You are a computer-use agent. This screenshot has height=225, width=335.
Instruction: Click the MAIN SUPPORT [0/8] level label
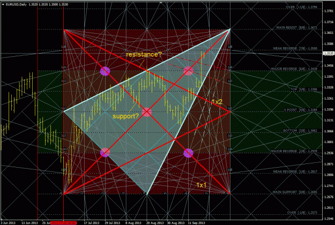(295, 192)
